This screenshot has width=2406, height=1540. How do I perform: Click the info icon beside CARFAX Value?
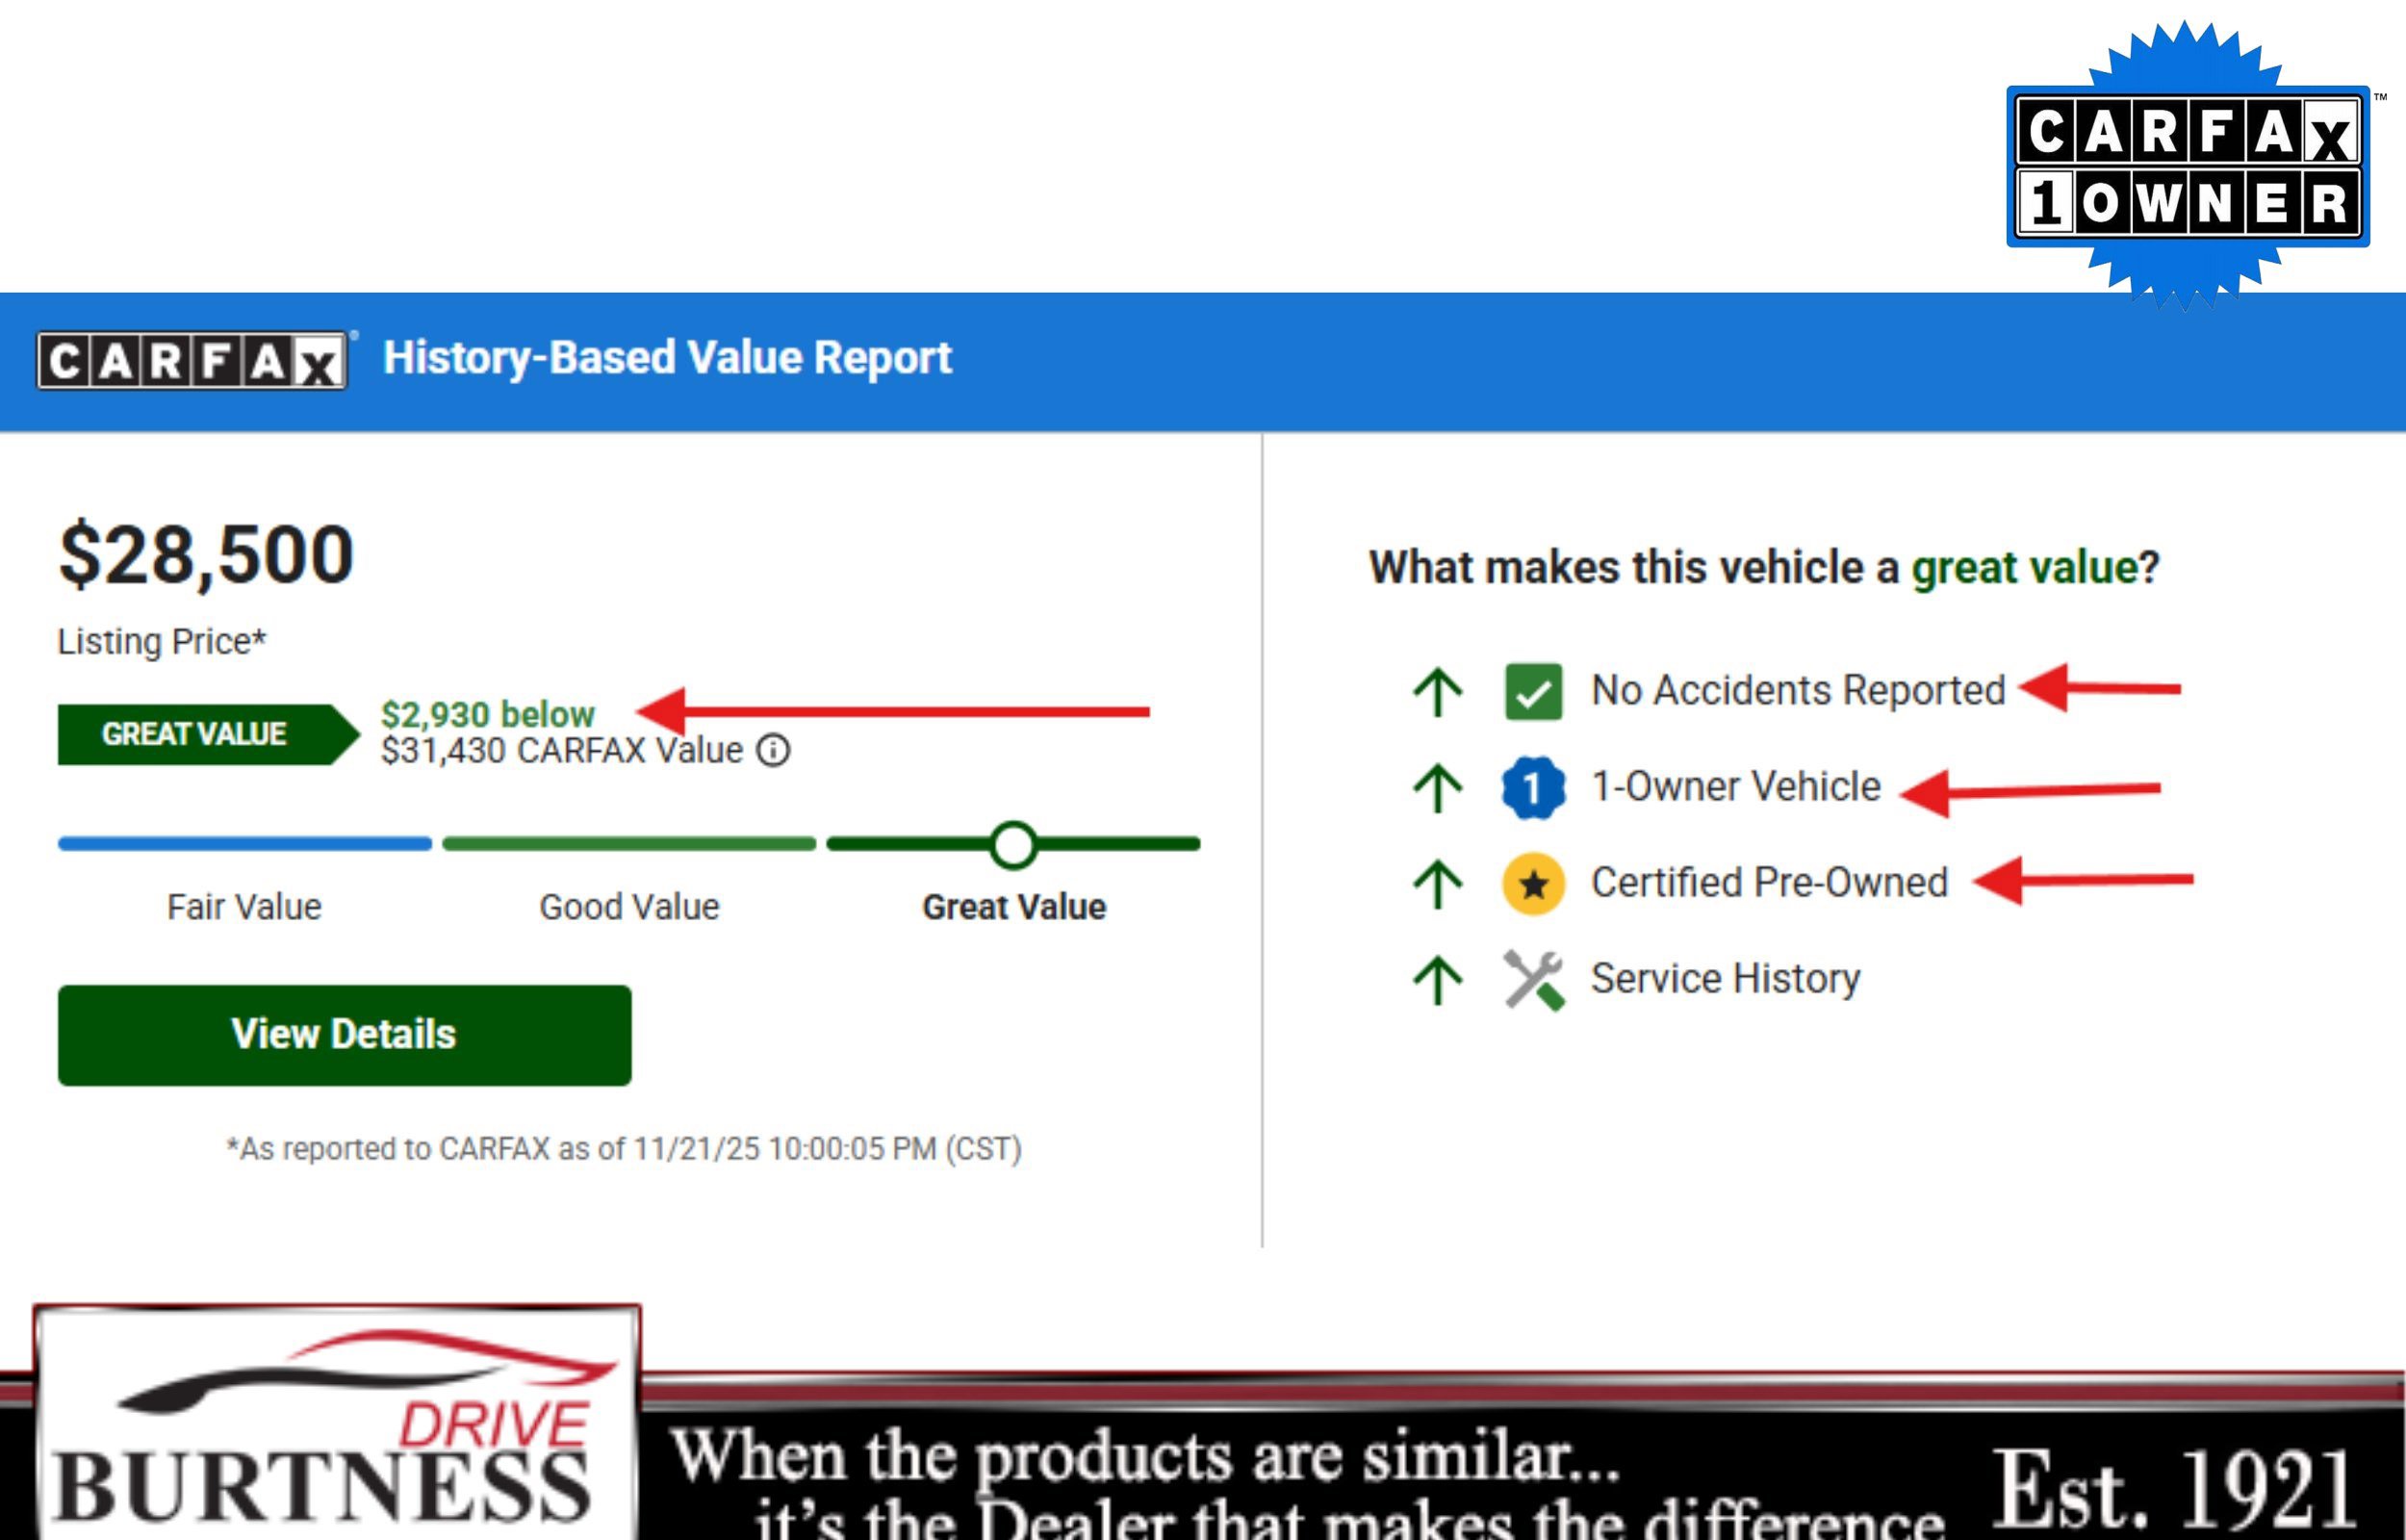pos(773,750)
